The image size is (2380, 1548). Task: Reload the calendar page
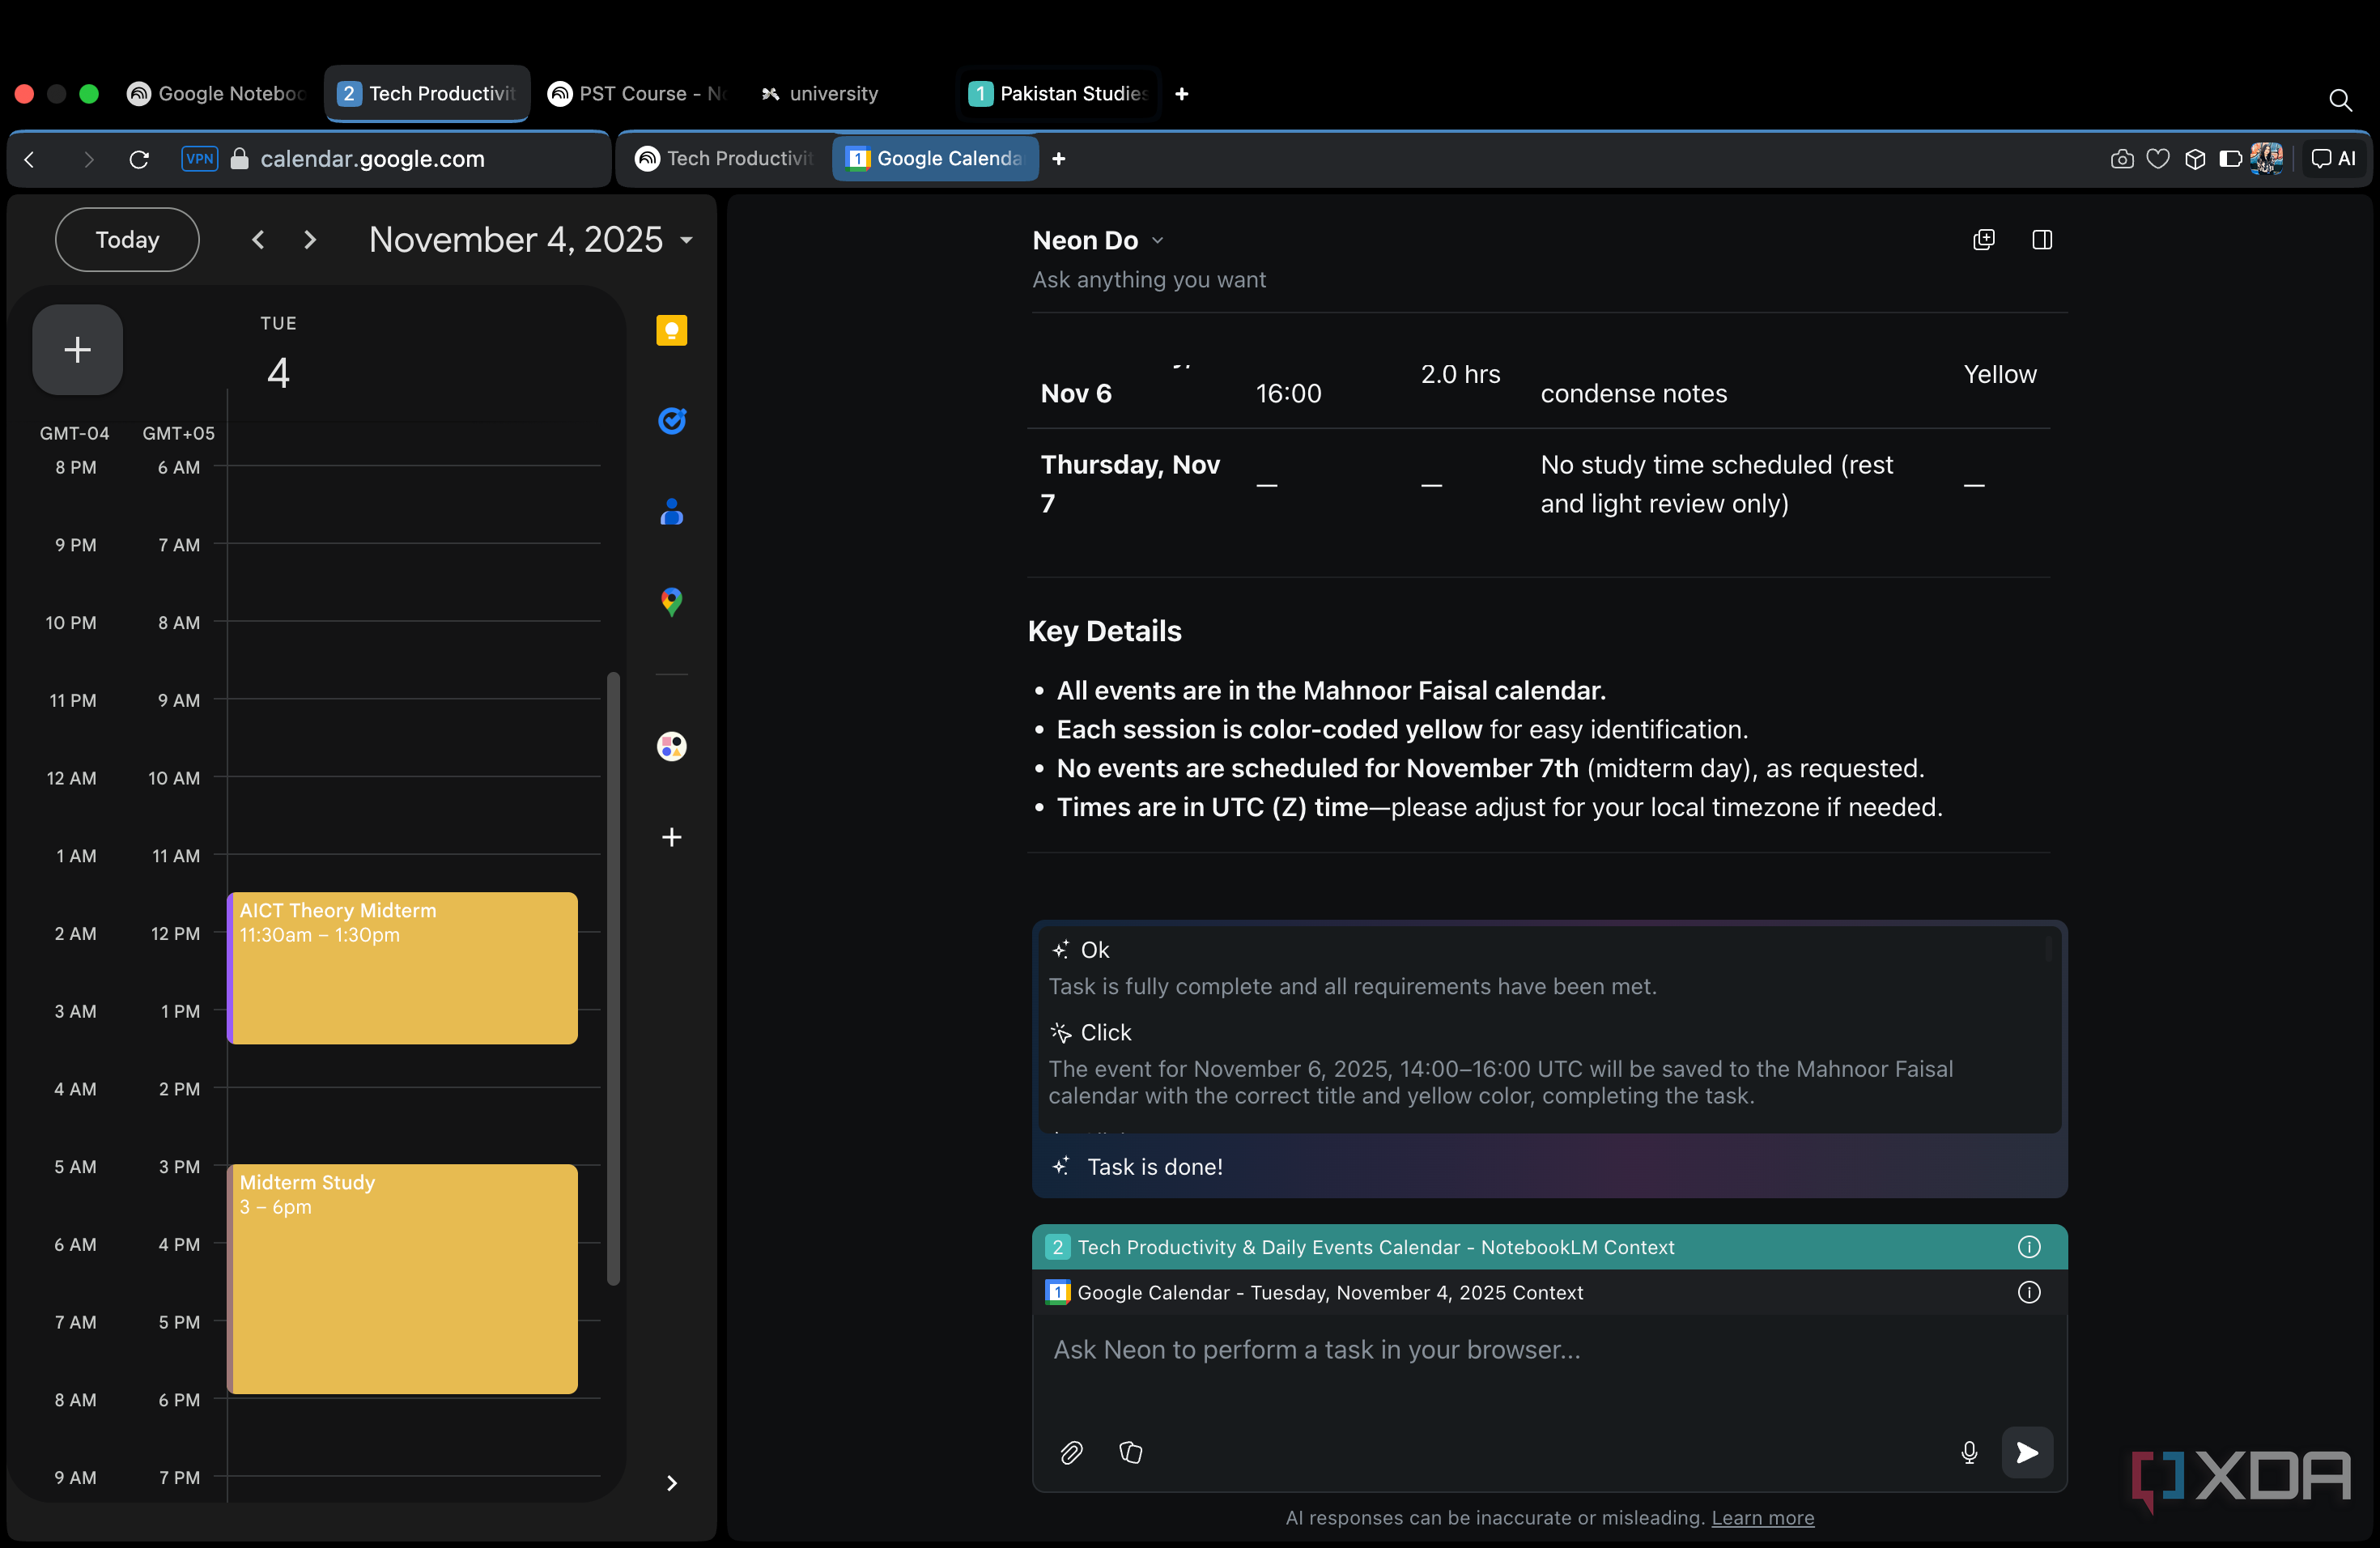[x=139, y=159]
